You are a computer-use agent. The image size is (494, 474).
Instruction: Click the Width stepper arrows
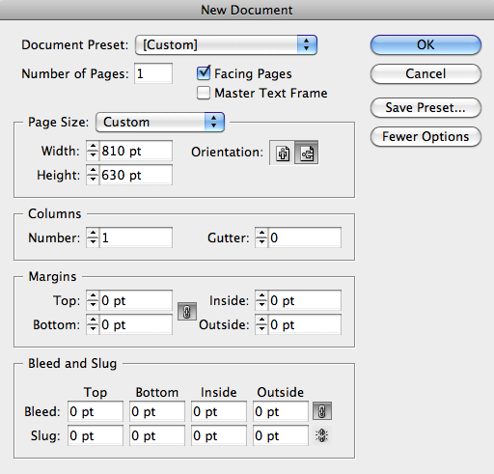point(93,151)
